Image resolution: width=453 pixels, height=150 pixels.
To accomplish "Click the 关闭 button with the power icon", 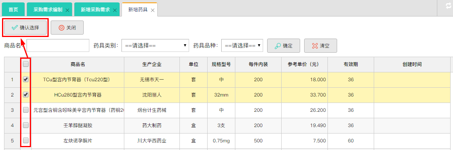I will (67, 28).
